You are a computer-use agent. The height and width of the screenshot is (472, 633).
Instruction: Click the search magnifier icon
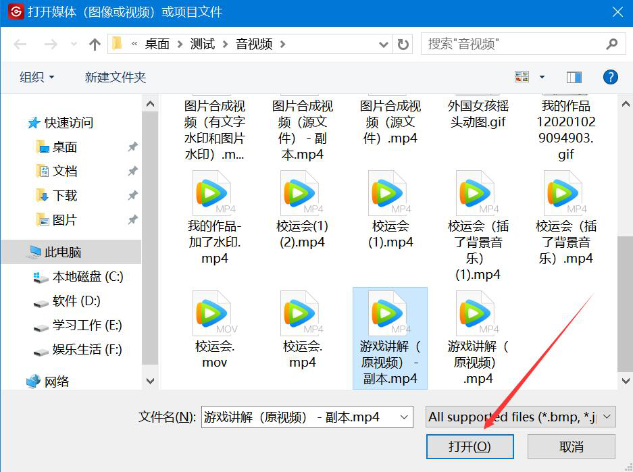pos(612,44)
